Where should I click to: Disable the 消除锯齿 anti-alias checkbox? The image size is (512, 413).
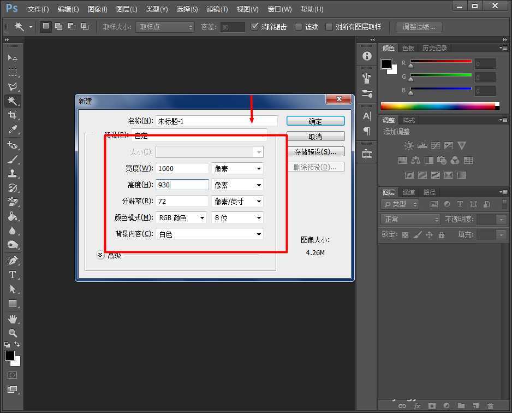pyautogui.click(x=255, y=26)
